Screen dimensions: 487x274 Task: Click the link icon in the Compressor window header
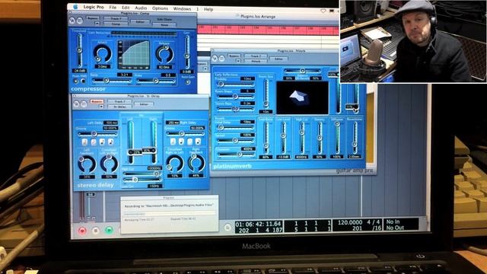72,21
